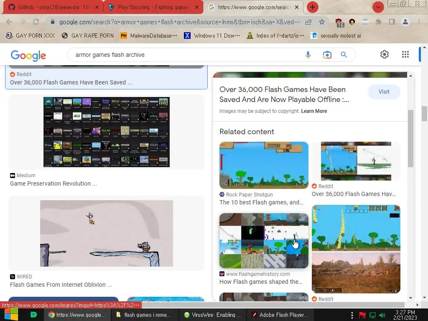Open the tab search dropdown arrow
The height and width of the screenshot is (321, 428).
point(378,7)
